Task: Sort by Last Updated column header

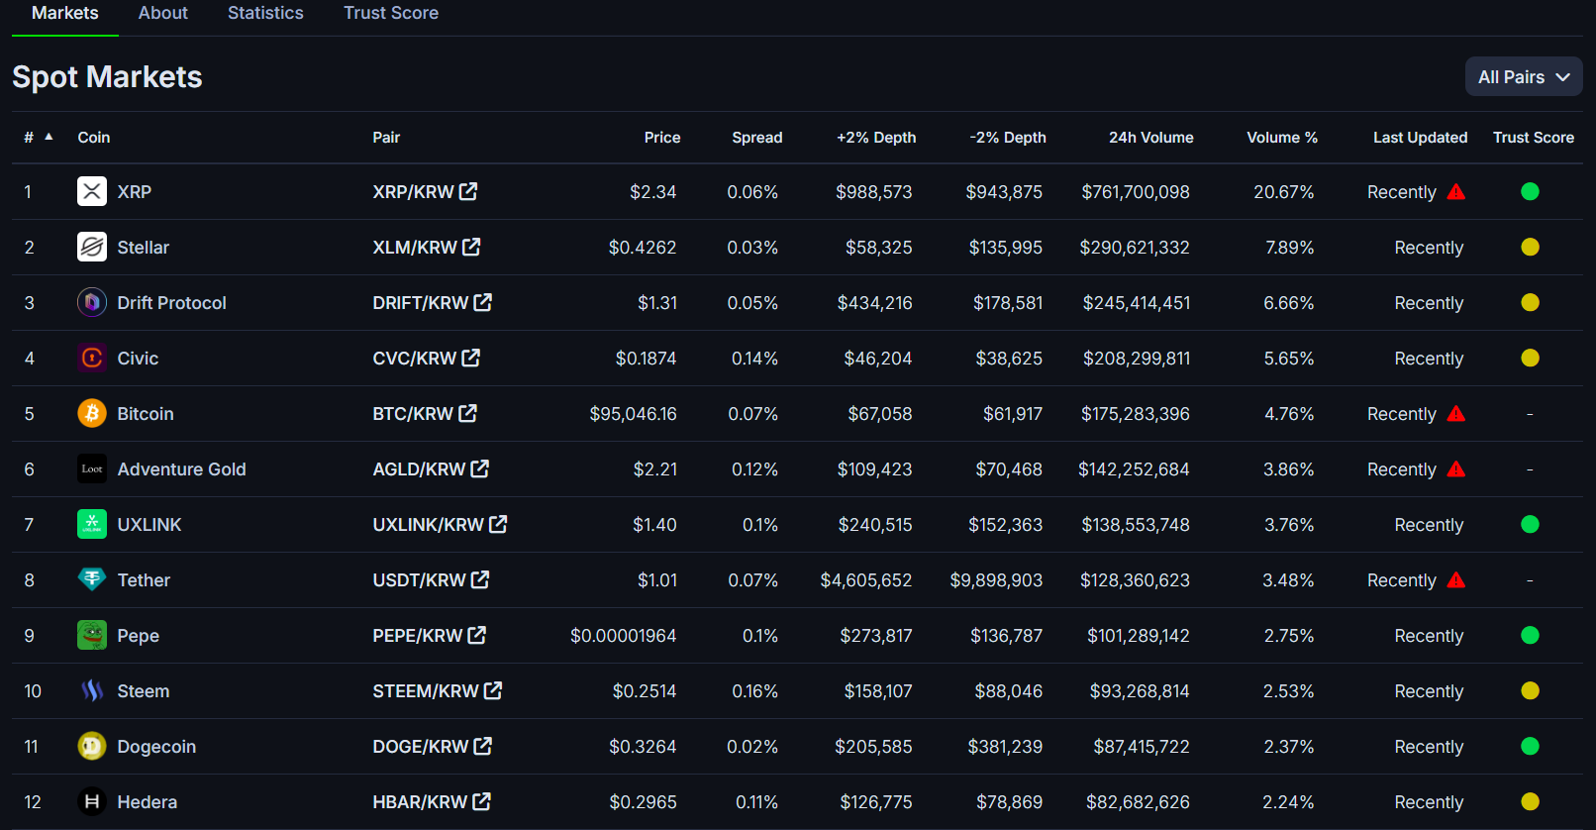Action: (x=1420, y=138)
